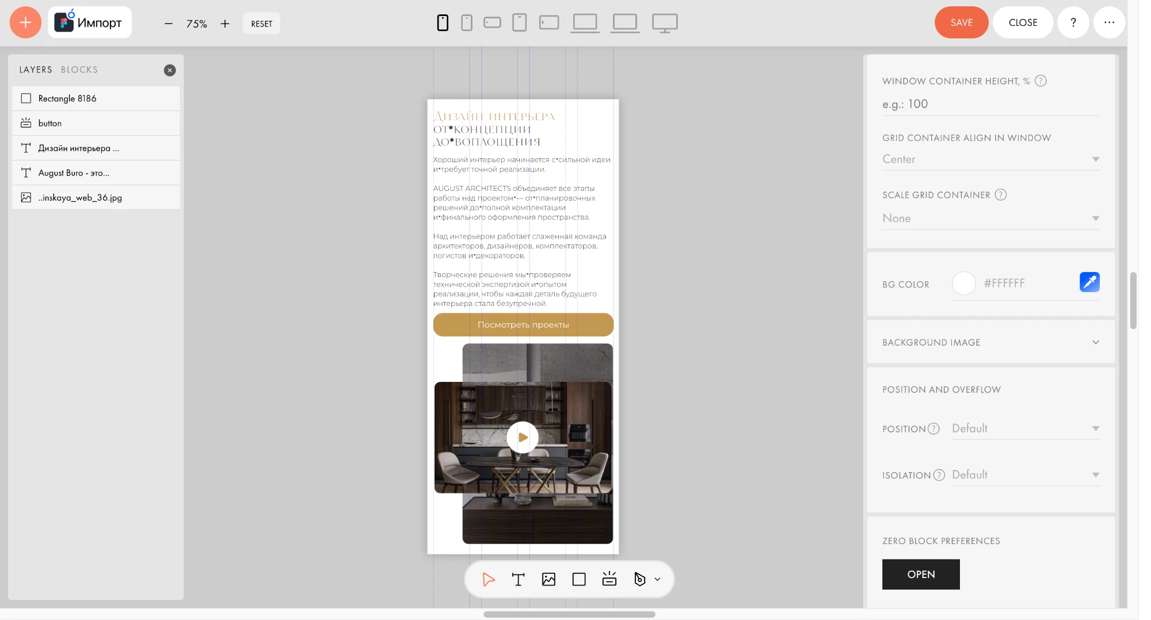Screen dimensions: 1151x620
Task: Click the orange plus add-element button
Action: coord(25,22)
